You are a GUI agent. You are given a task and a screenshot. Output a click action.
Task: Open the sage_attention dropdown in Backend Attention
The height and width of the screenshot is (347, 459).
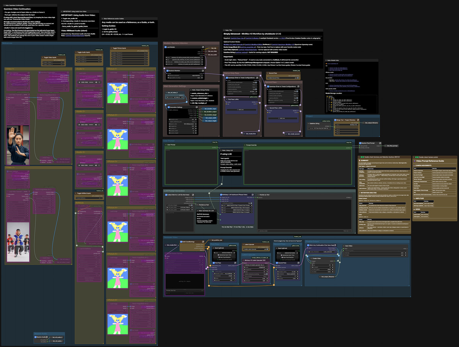coord(186,75)
